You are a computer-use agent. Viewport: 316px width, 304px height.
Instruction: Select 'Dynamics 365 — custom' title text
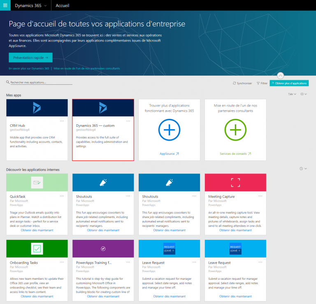tap(95, 125)
